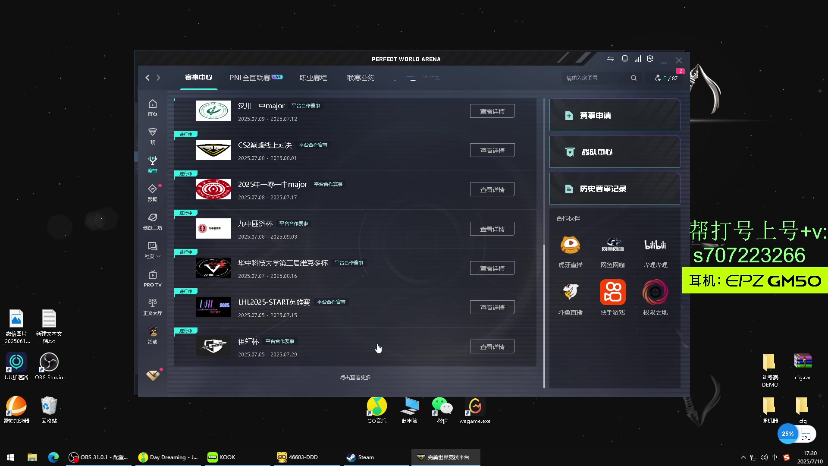The height and width of the screenshot is (466, 828).
Task: Open PRO TV in sidebar
Action: point(153,279)
